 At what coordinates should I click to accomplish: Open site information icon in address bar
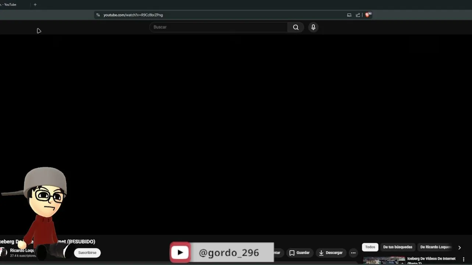pos(98,15)
